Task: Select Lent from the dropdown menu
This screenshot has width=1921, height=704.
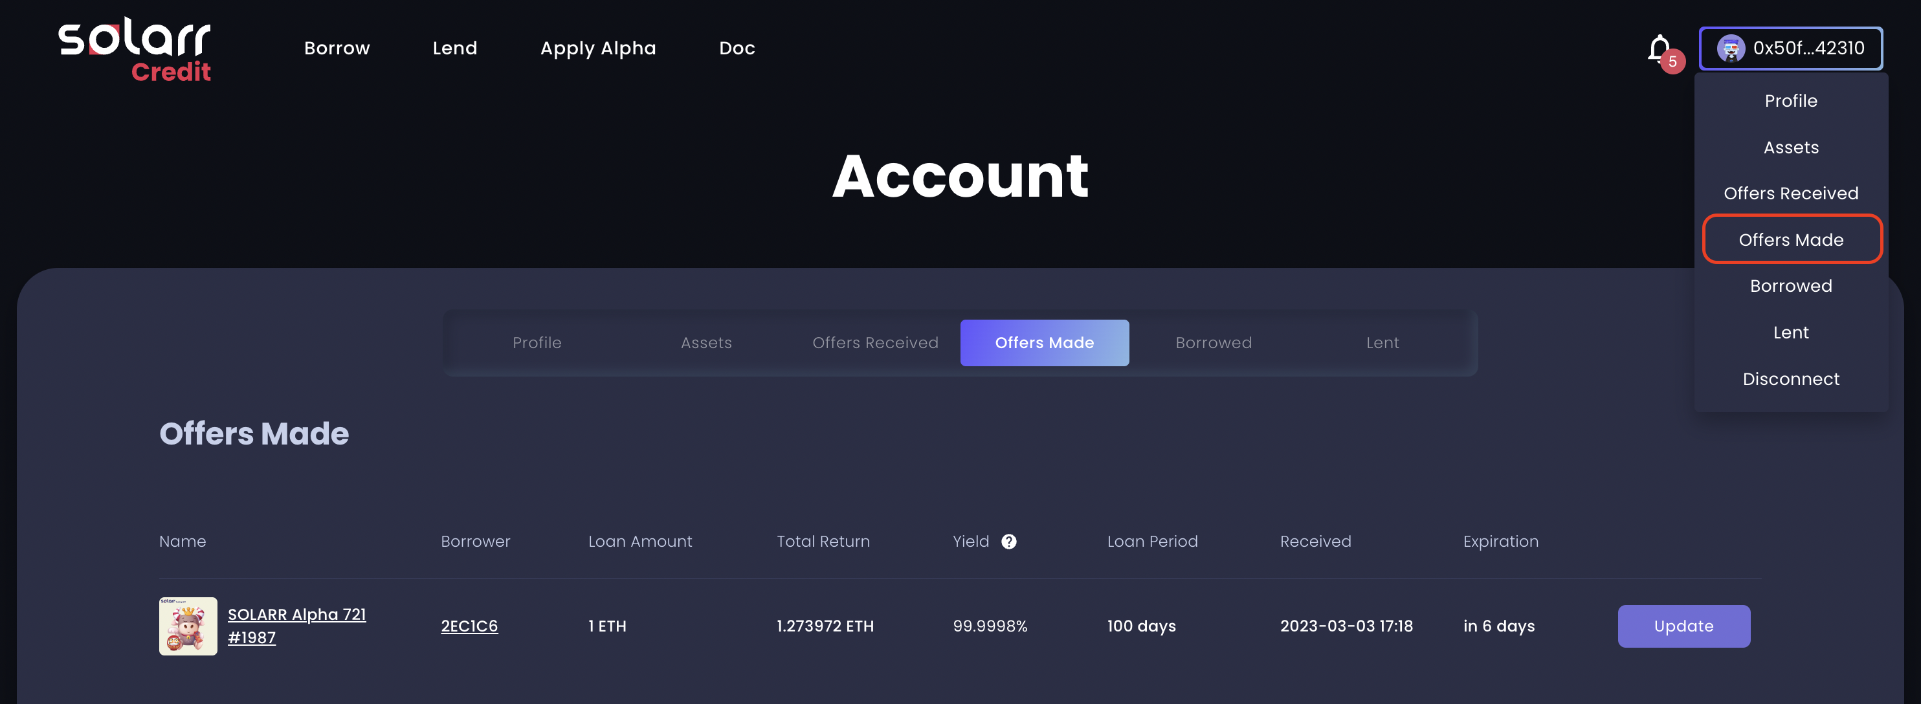Action: [x=1790, y=333]
